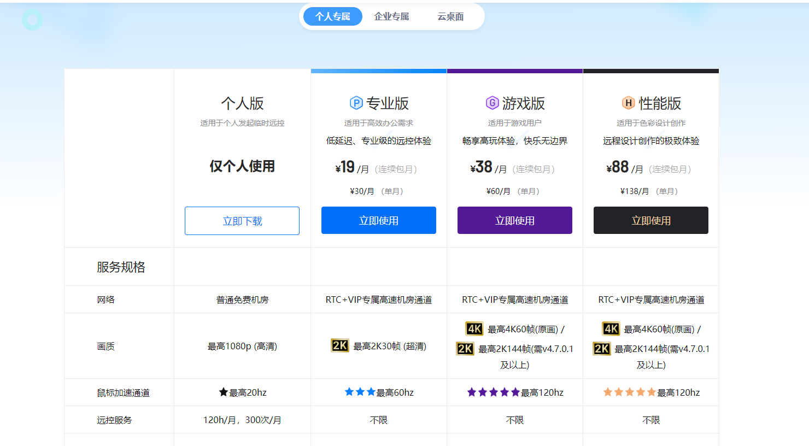The image size is (809, 446).
Task: Click the blue 立即使用 button for 专业版
Action: (x=379, y=220)
